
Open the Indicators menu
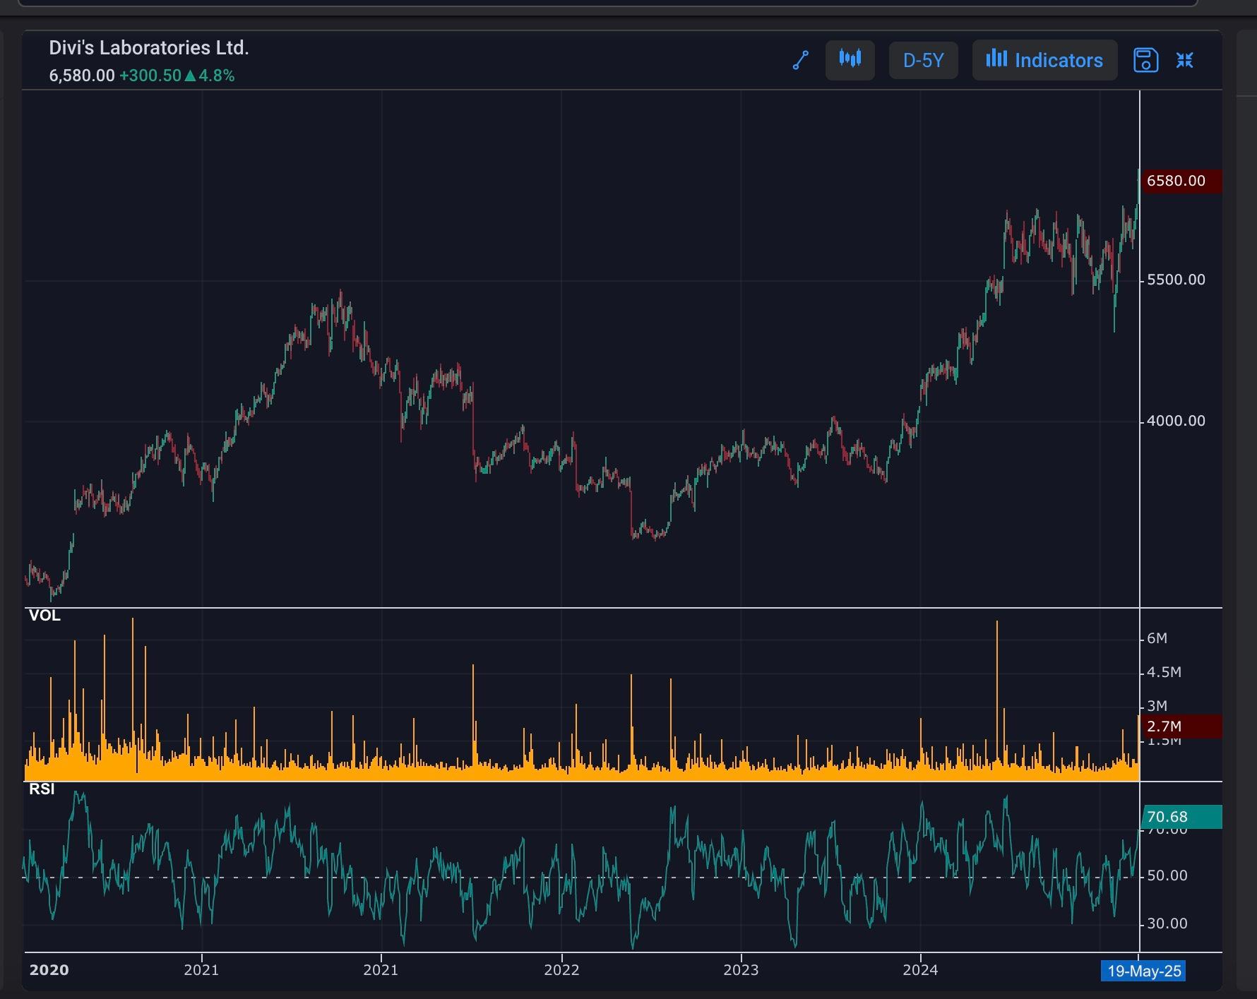tap(1044, 60)
